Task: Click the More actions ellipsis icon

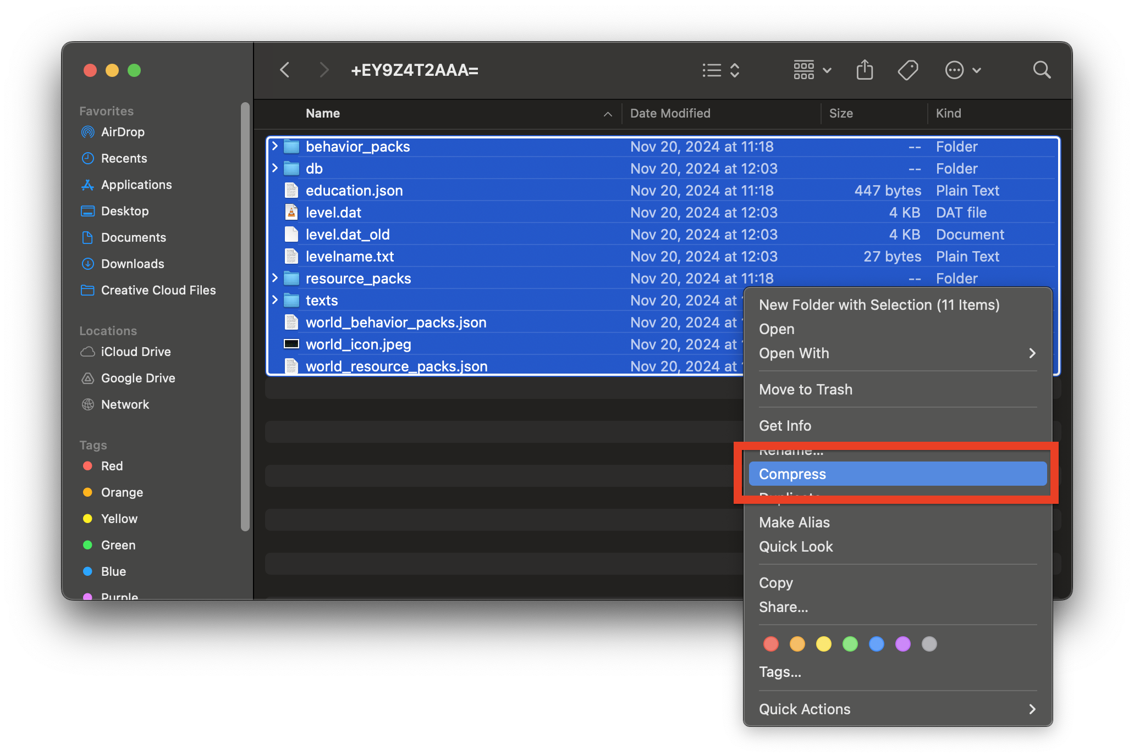Action: pos(955,70)
